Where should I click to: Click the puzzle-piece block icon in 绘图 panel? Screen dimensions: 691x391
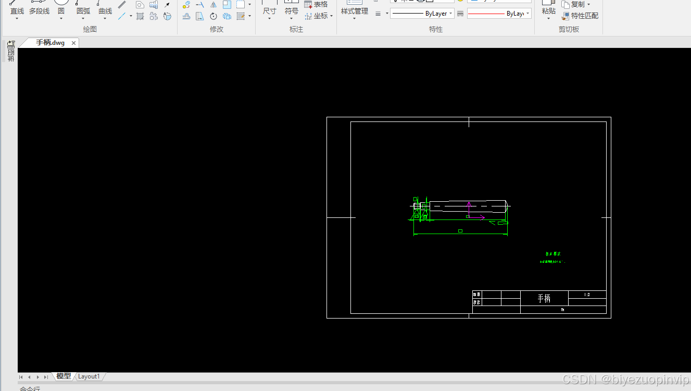point(153,16)
